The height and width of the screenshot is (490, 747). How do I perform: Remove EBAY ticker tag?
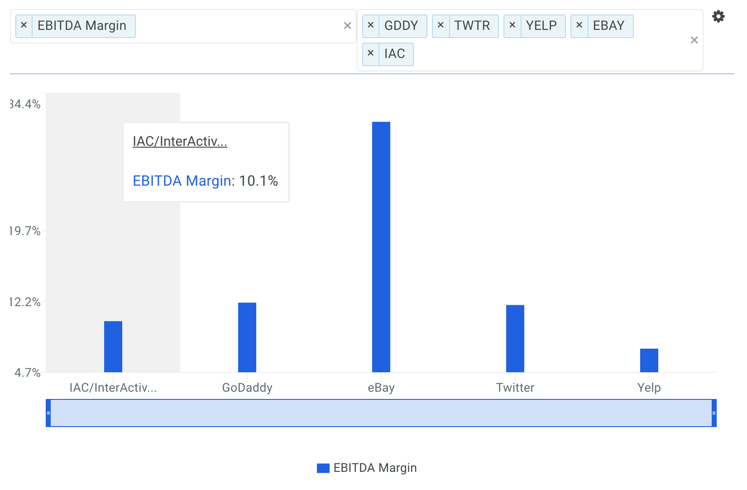(x=579, y=25)
